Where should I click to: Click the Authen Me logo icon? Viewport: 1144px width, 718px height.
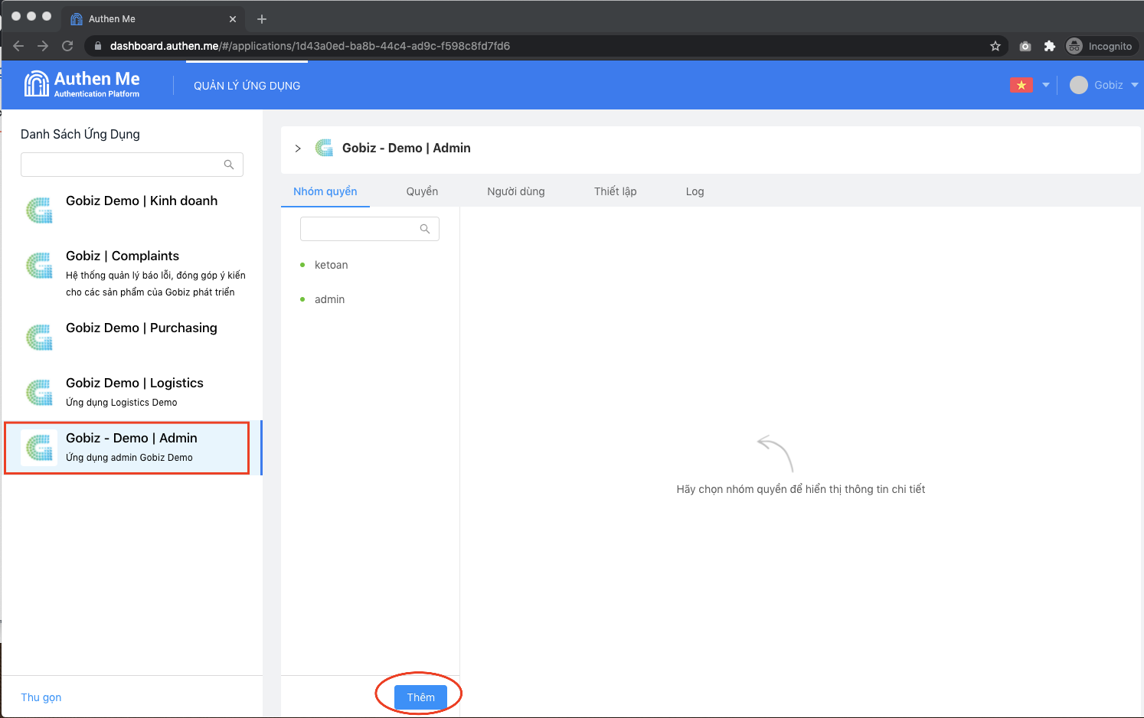[x=37, y=84]
